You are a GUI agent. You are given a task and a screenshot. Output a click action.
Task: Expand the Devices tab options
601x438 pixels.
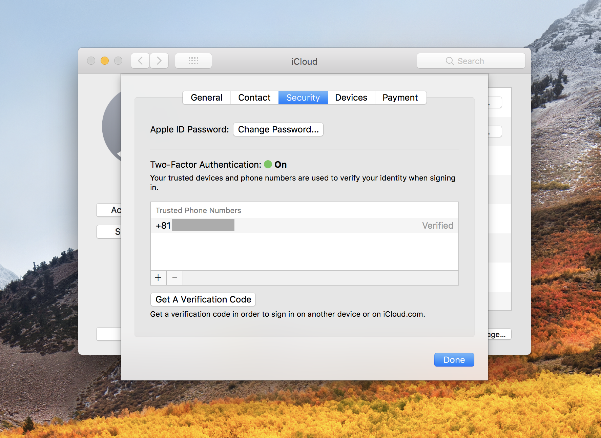(x=351, y=98)
